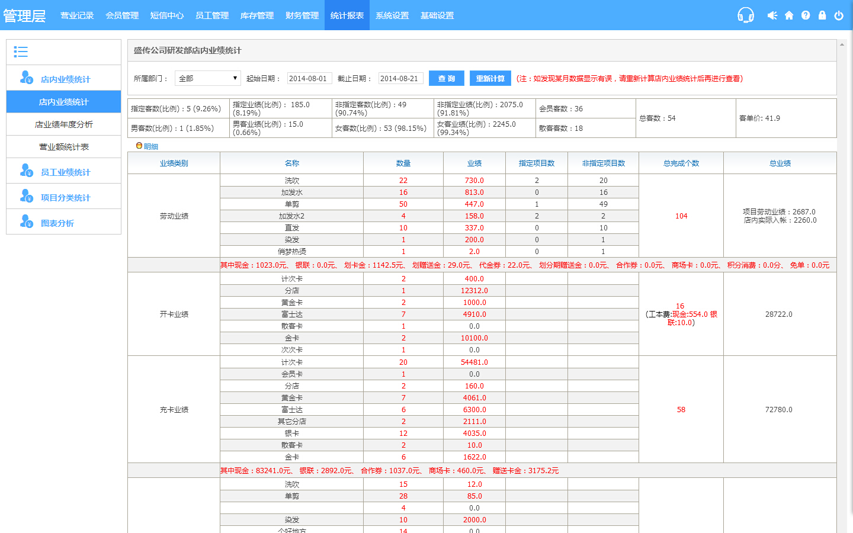Click the icon next to 明细
Screen dimensions: 853x533
[x=139, y=146]
